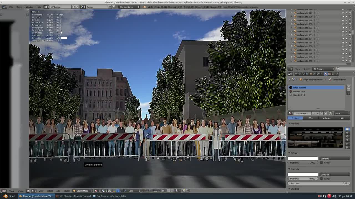Open Constraints properties tab (chain icon)

coord(315,74)
